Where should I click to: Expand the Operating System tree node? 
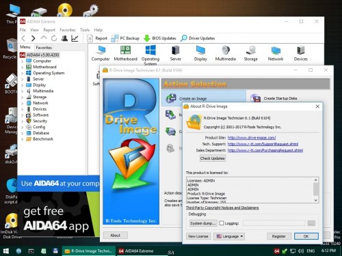coord(22,73)
